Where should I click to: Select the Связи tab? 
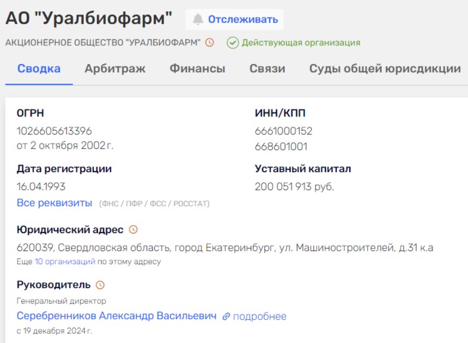coord(267,69)
